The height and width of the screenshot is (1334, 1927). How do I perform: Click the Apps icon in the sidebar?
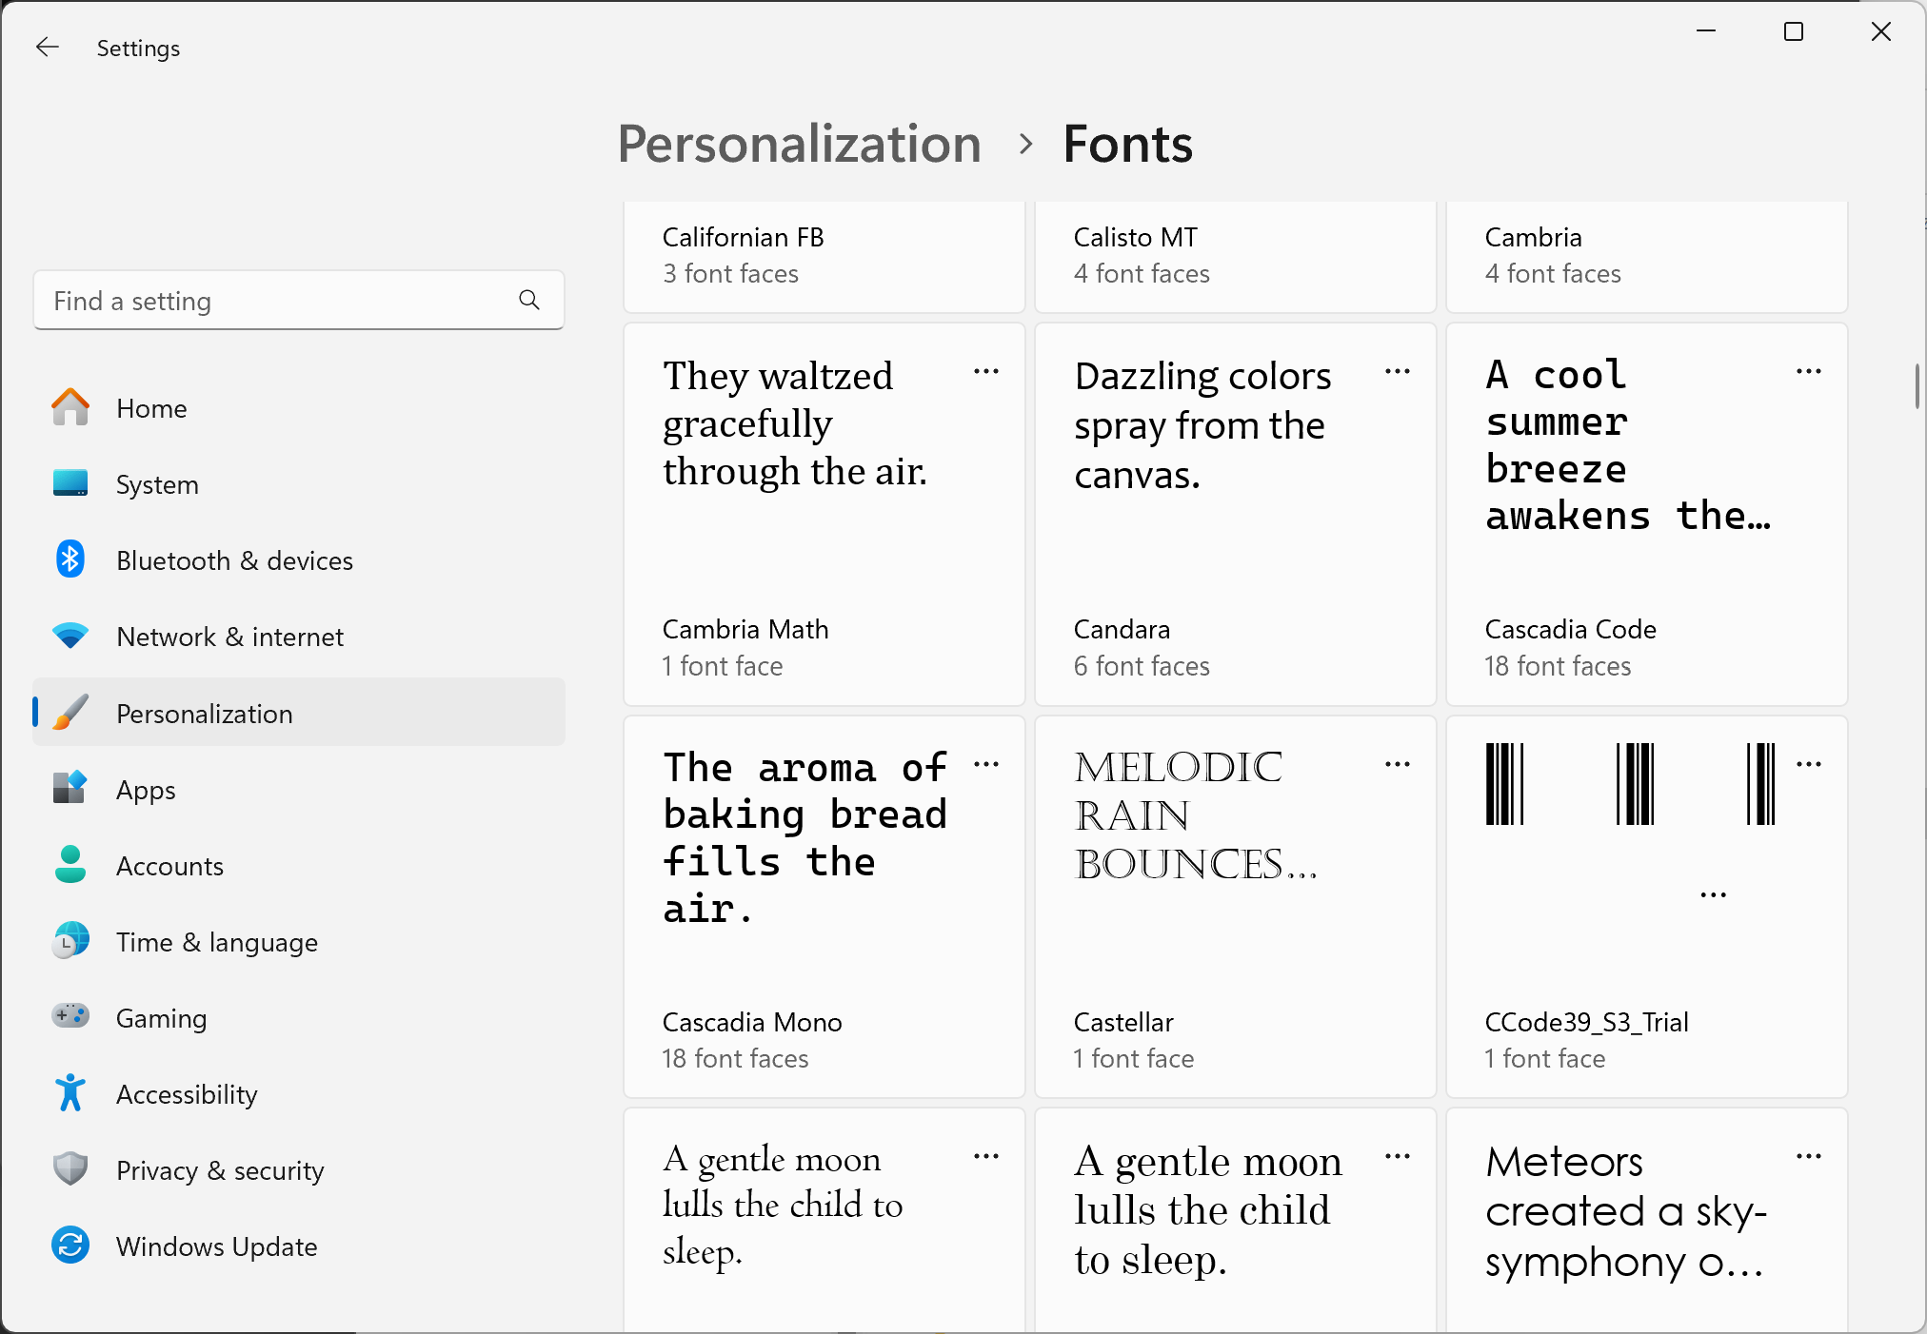click(70, 789)
